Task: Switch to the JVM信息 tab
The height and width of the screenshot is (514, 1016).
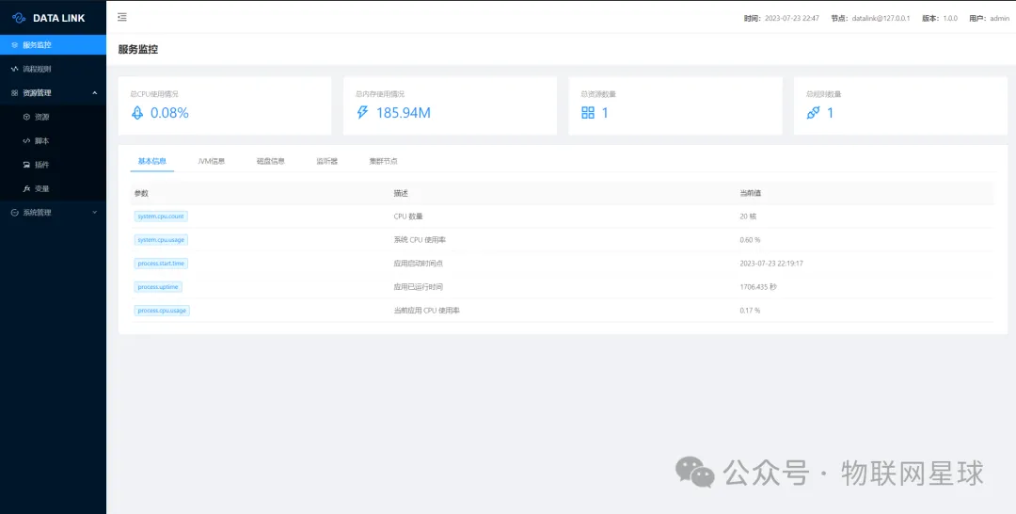Action: 211,161
